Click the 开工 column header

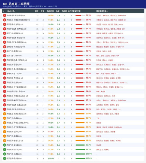click(43, 11)
